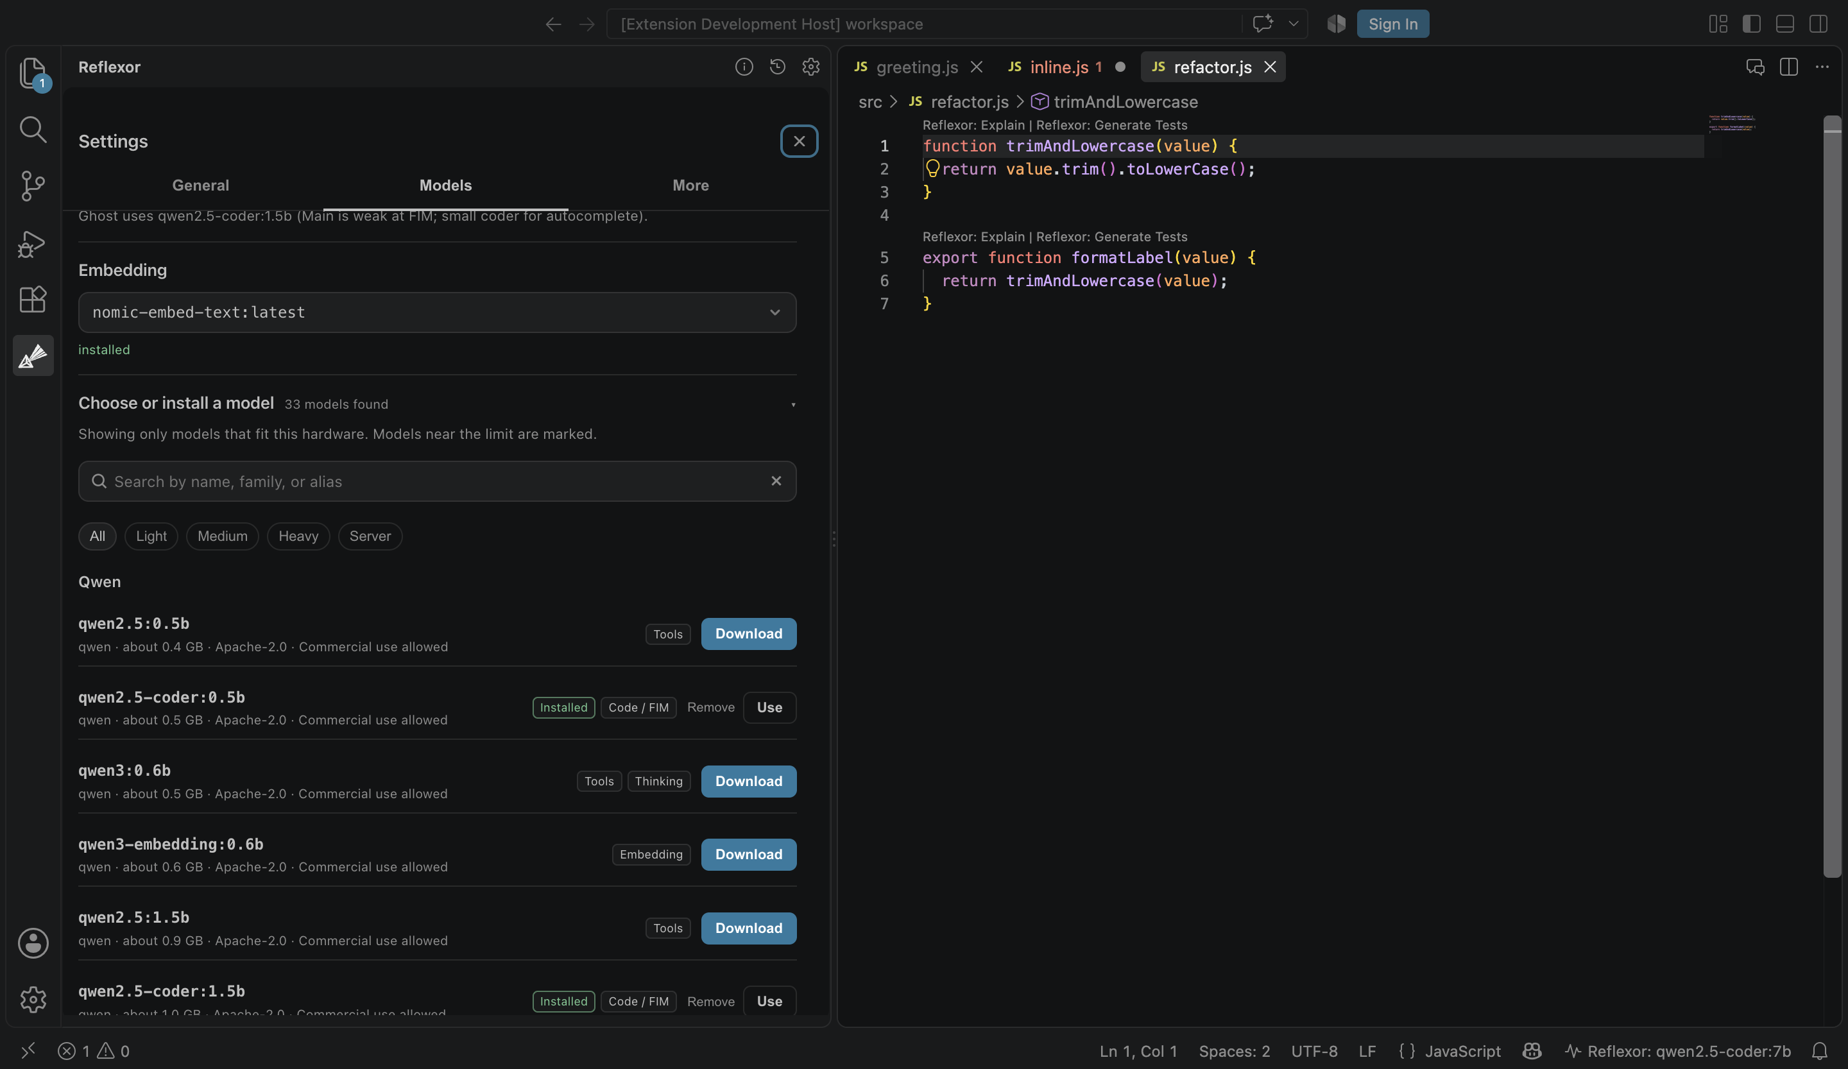Toggle the secondary side bar layout icon

[x=1818, y=24]
